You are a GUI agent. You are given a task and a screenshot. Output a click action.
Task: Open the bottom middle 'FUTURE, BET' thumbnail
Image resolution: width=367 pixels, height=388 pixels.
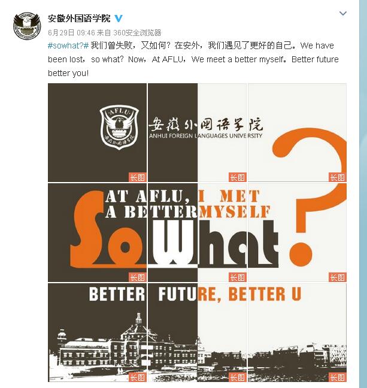[197, 332]
